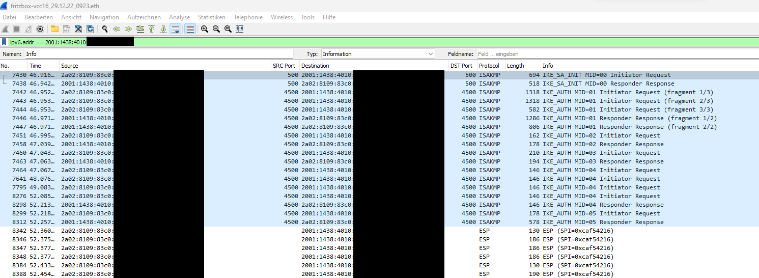Select packet 7451 MID=02 Initiator Request
The width and height of the screenshot is (759, 278).
point(379,135)
